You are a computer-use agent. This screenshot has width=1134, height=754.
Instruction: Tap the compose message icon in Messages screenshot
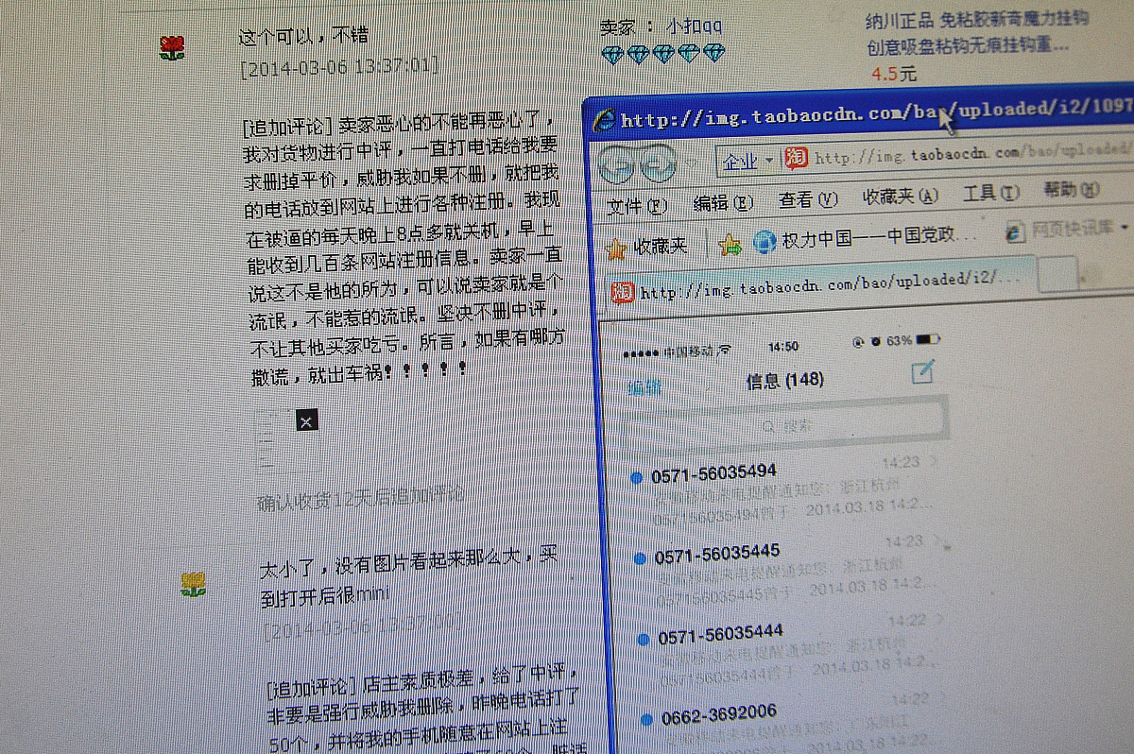pyautogui.click(x=922, y=373)
